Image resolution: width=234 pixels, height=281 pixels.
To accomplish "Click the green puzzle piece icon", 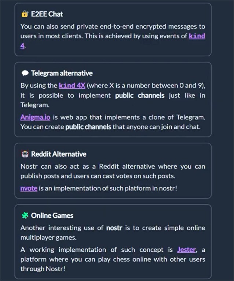I will coord(25,216).
